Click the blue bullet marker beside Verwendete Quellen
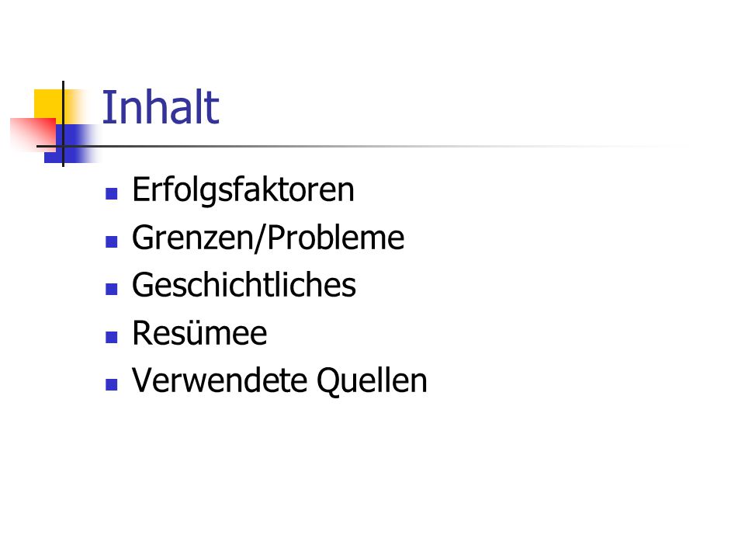This screenshot has width=745, height=559. point(112,384)
